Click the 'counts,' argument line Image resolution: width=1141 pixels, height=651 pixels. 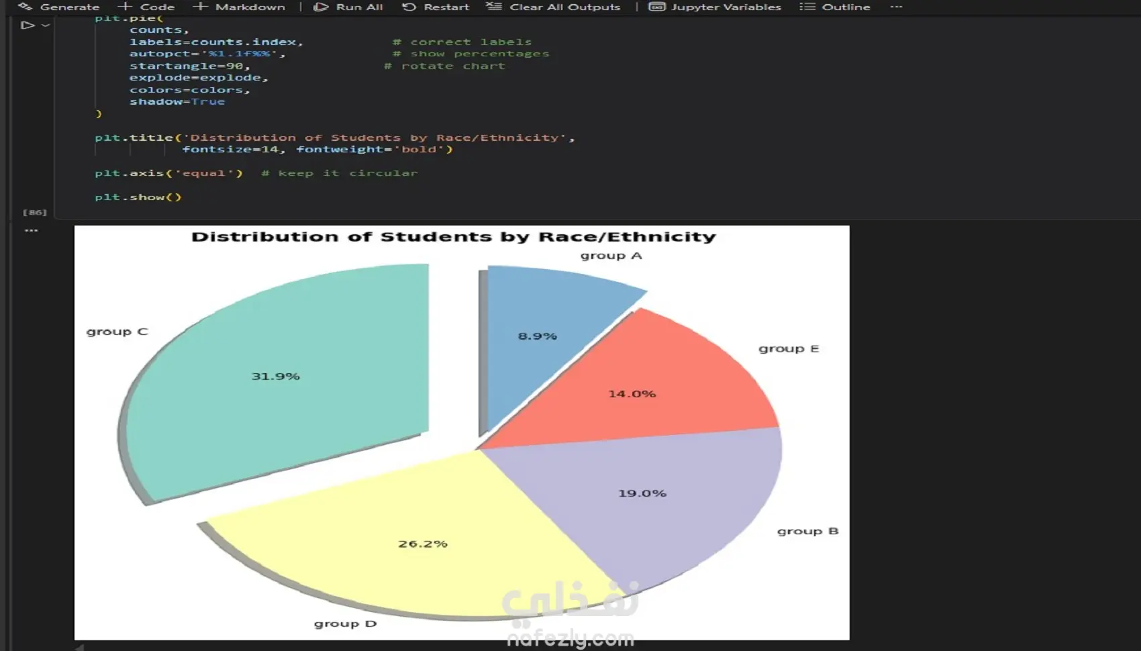(x=160, y=30)
